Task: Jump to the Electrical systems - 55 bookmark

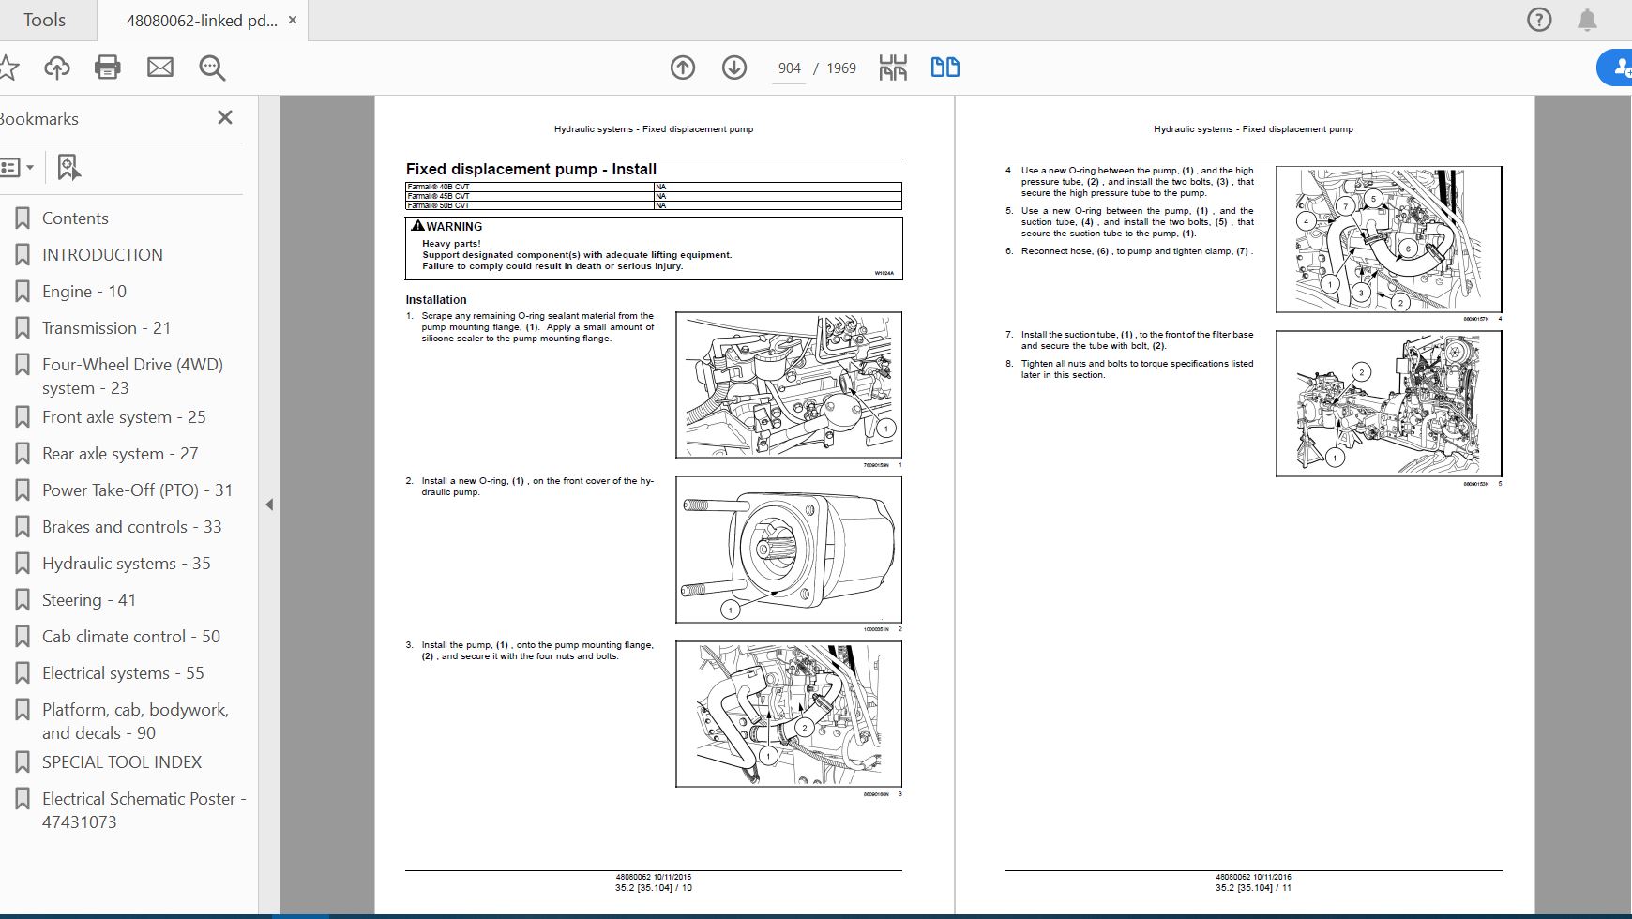Action: tap(123, 673)
